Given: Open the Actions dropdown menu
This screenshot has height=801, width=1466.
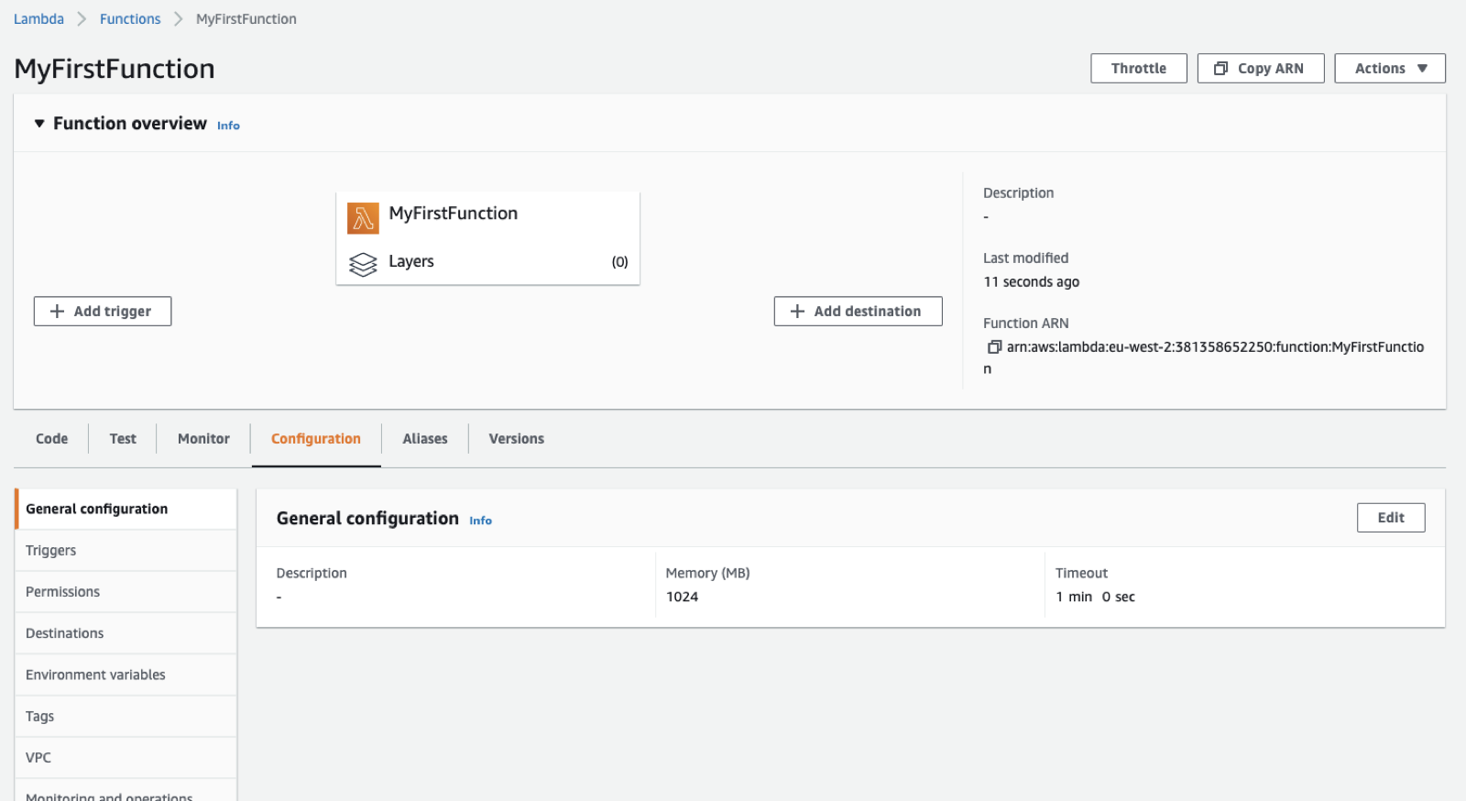Looking at the screenshot, I should (1389, 69).
